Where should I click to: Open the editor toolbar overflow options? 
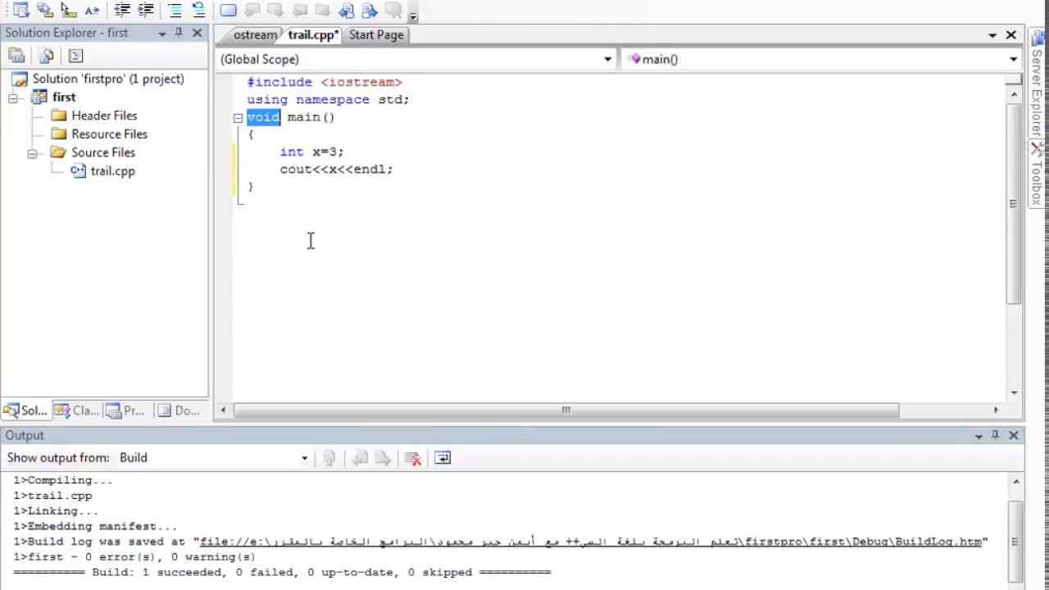[413, 14]
